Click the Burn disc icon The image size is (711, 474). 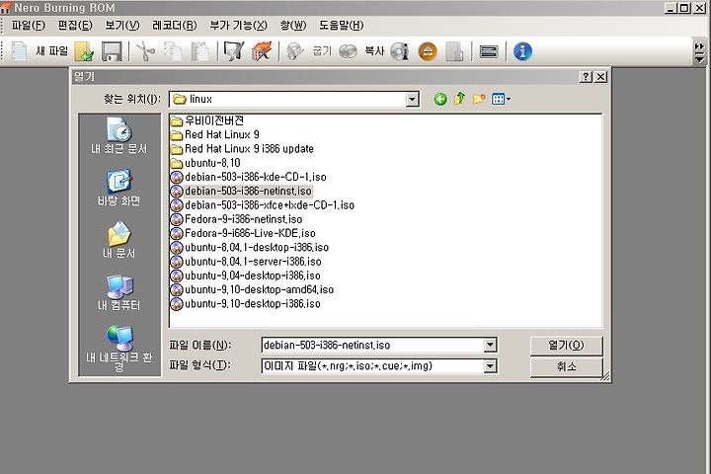[x=295, y=51]
